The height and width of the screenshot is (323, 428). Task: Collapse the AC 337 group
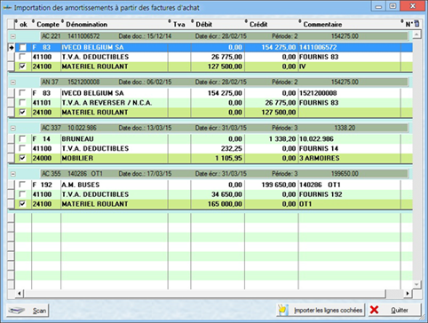pos(13,129)
